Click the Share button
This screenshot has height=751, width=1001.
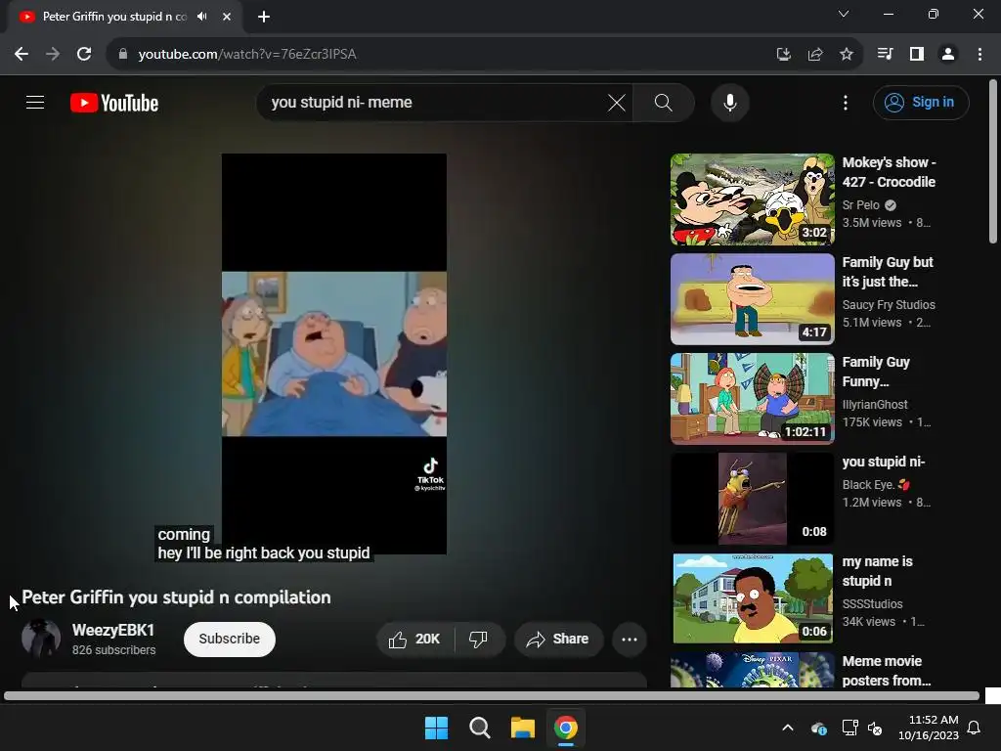point(557,640)
